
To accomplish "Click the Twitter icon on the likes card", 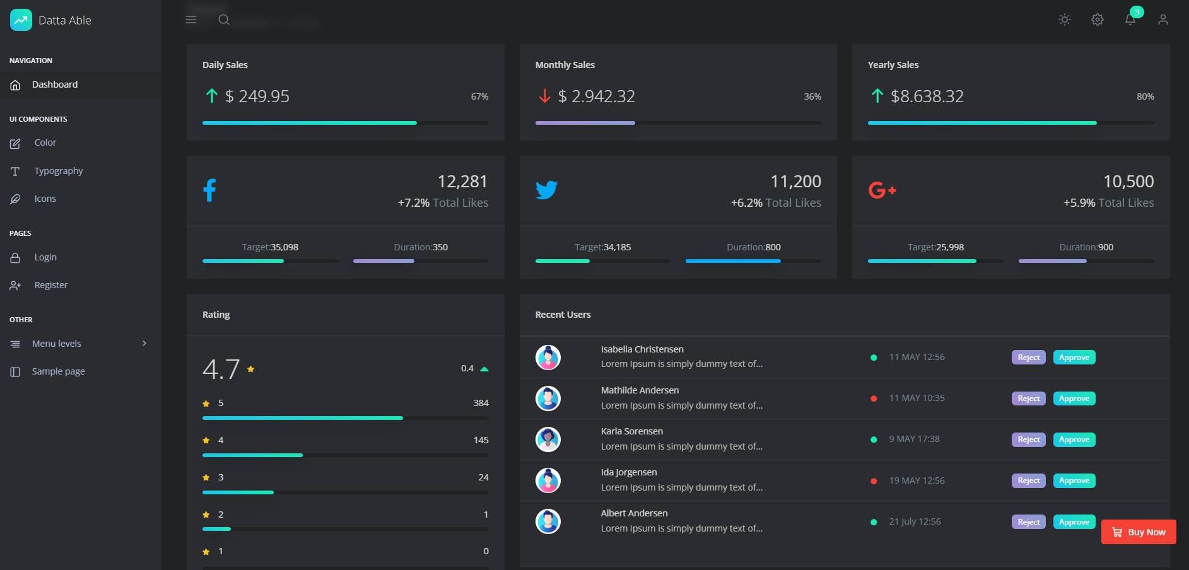I will click(x=548, y=190).
